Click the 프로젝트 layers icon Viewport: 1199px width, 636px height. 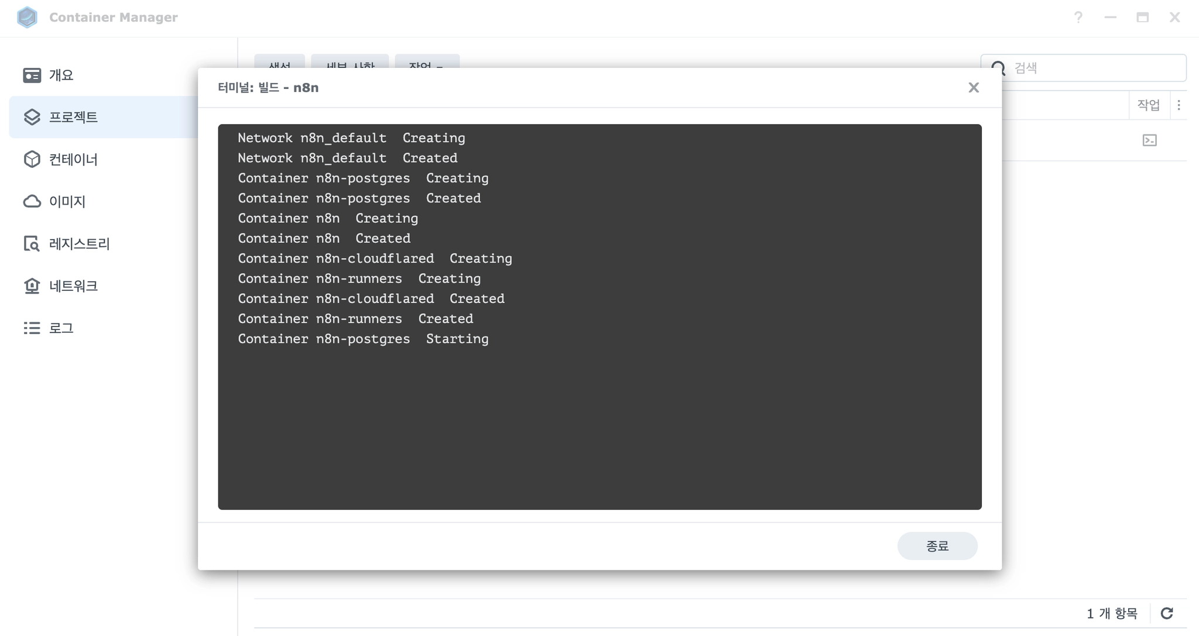point(32,117)
